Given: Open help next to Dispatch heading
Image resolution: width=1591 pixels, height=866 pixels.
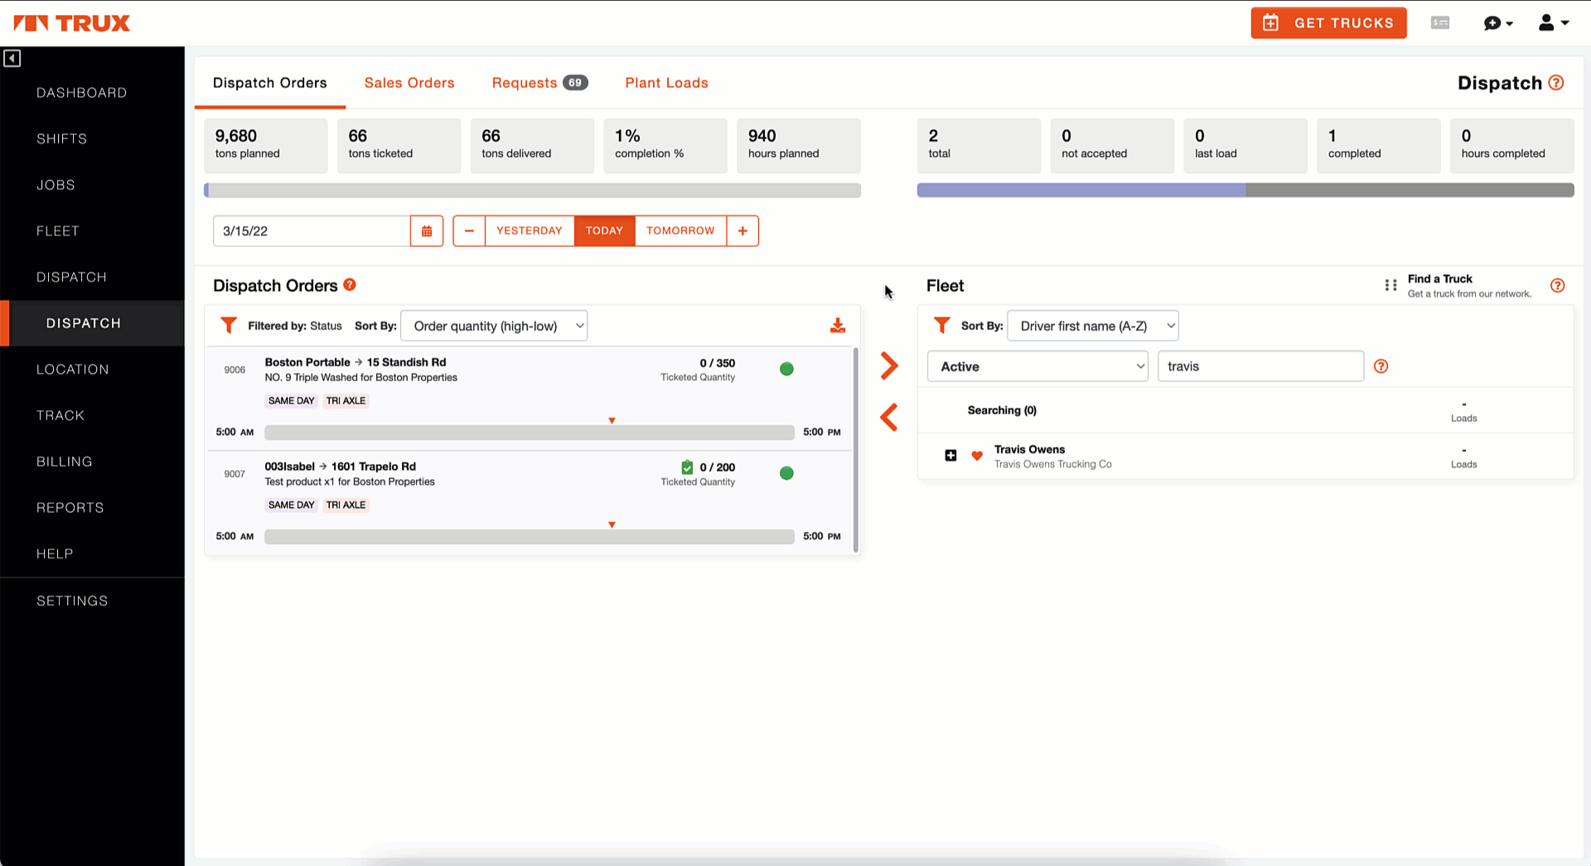Looking at the screenshot, I should coord(1556,83).
